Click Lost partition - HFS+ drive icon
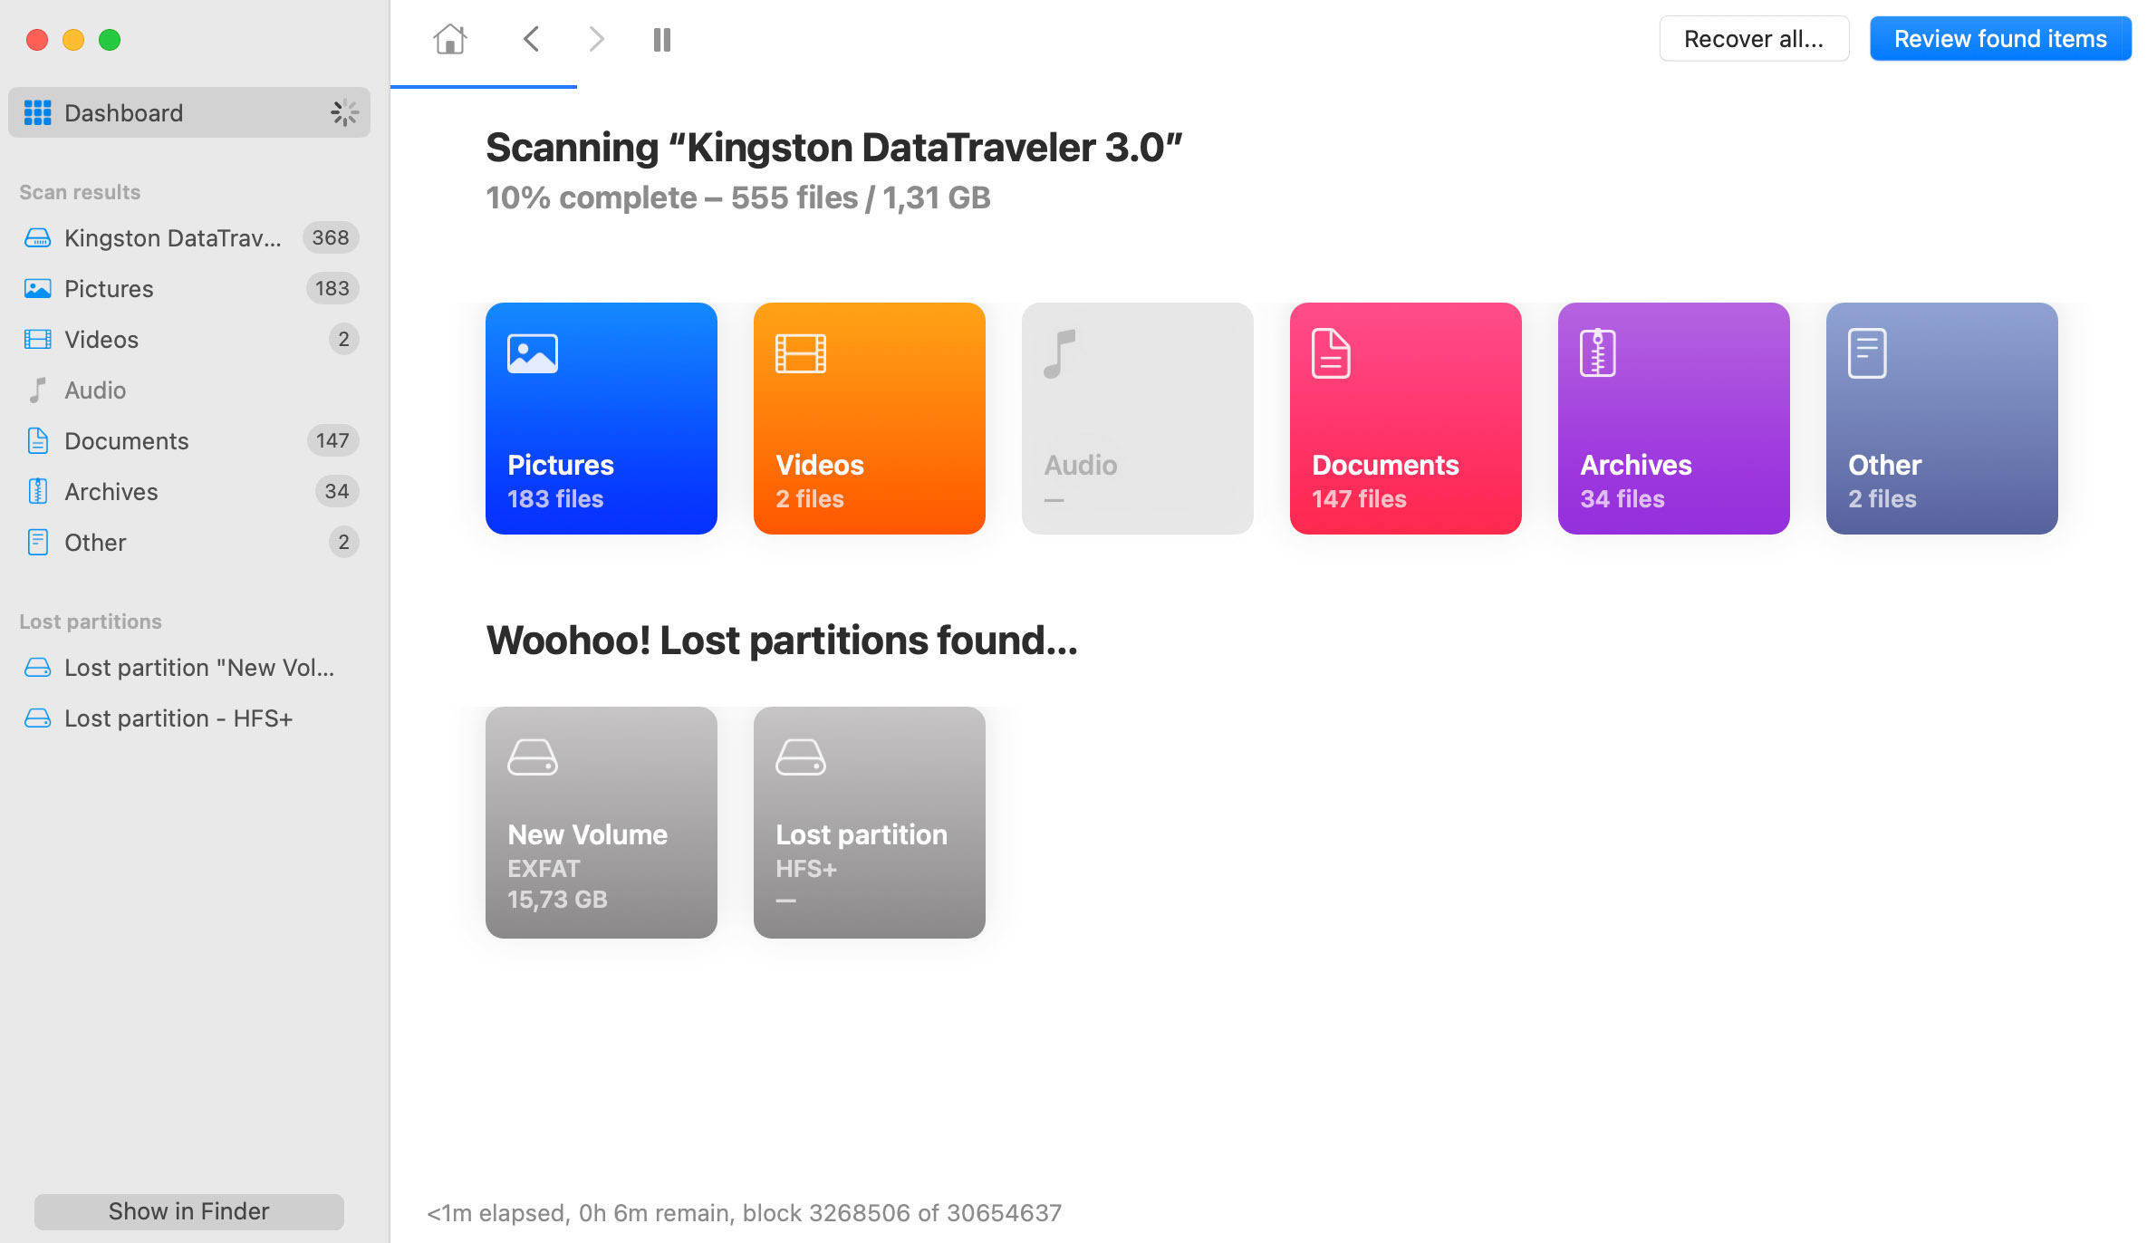 pos(37,718)
